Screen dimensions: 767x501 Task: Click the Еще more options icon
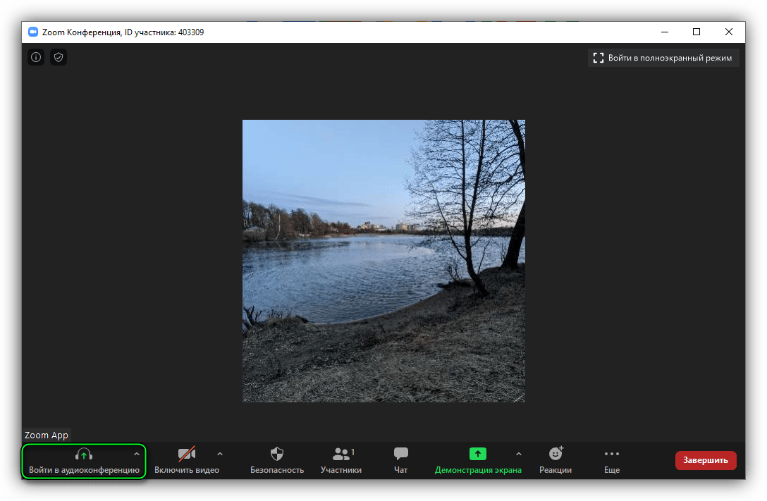(612, 461)
